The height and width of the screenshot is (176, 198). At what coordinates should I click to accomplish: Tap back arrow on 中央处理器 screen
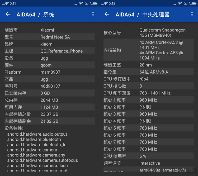107,14
